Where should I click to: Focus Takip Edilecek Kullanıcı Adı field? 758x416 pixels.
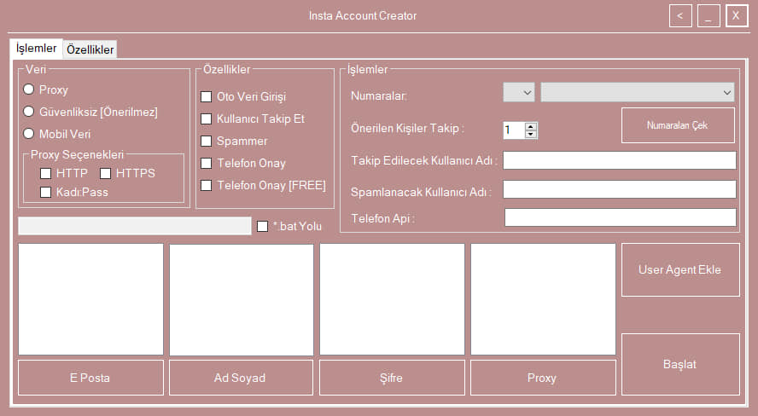620,160
